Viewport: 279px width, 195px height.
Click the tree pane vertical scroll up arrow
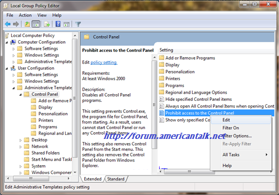point(75,36)
